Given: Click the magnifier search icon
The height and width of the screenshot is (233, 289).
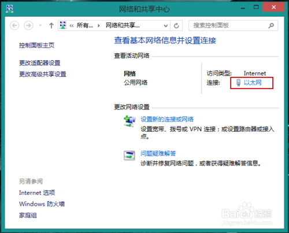Looking at the screenshot, I should click(271, 25).
